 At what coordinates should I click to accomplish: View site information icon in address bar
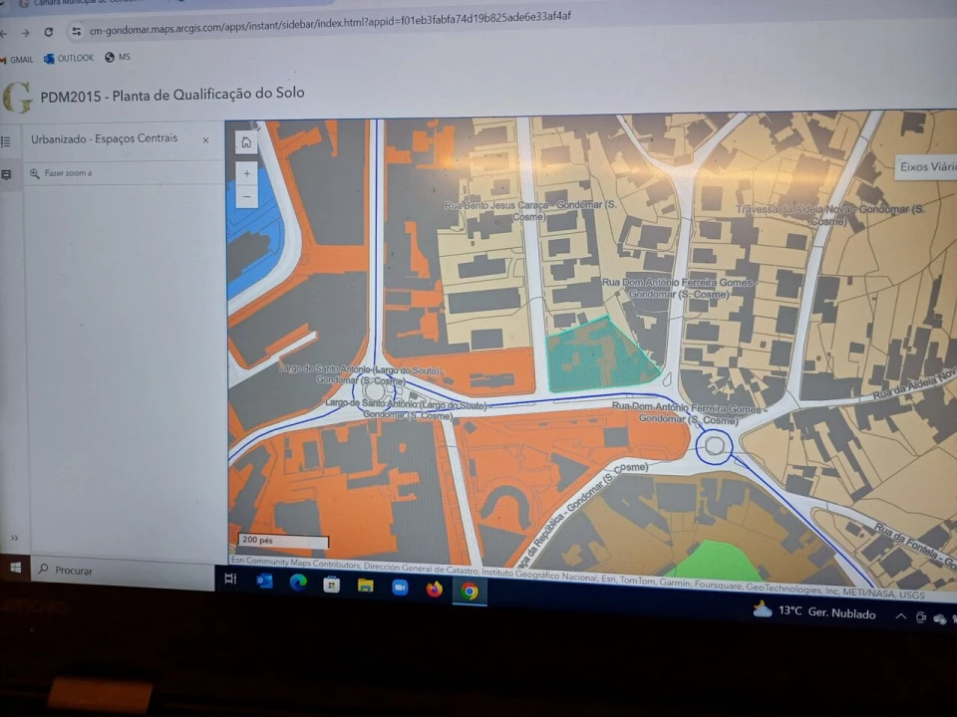coord(76,32)
